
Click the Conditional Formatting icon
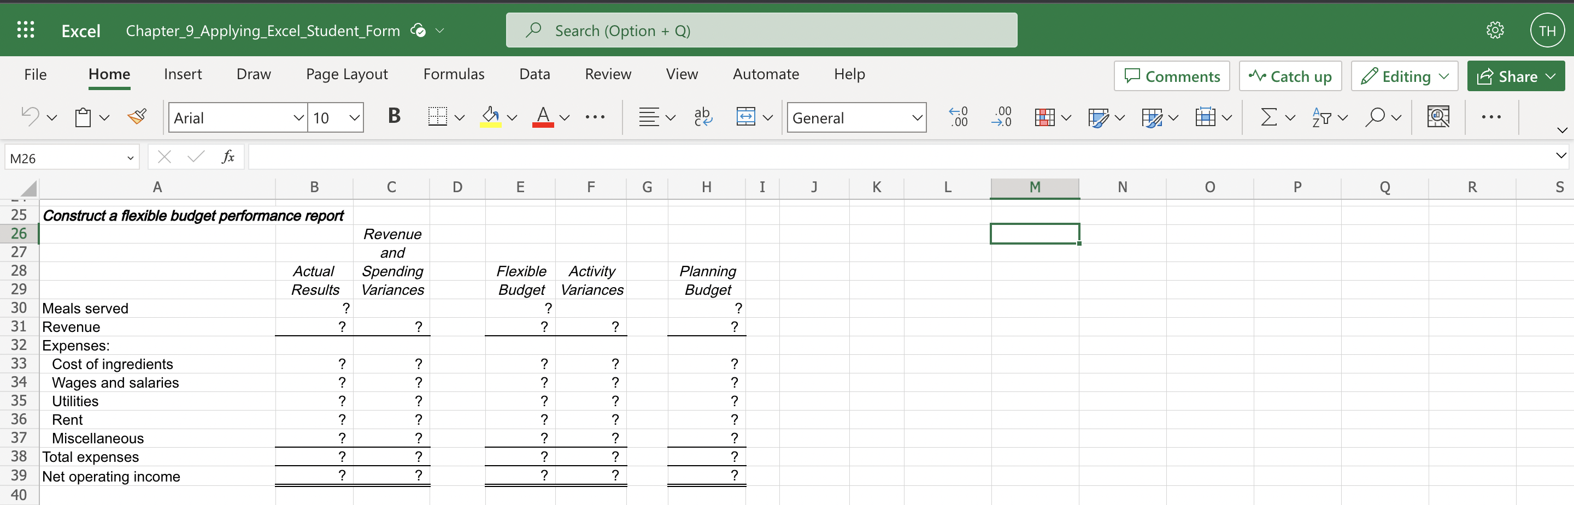point(1046,117)
